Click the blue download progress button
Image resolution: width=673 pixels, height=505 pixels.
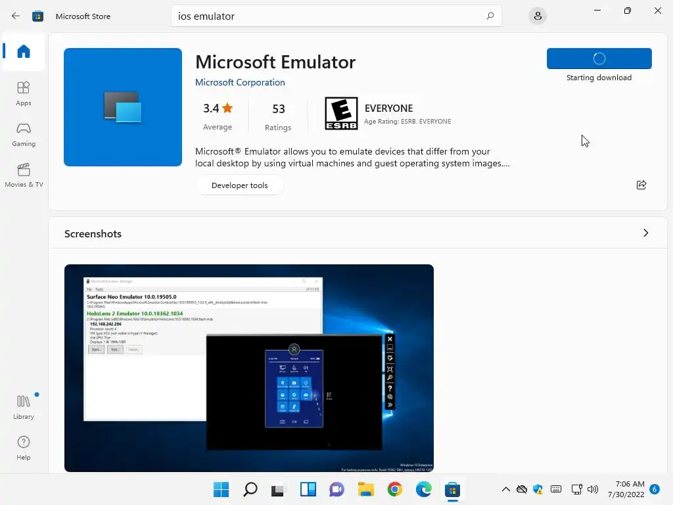tap(599, 59)
